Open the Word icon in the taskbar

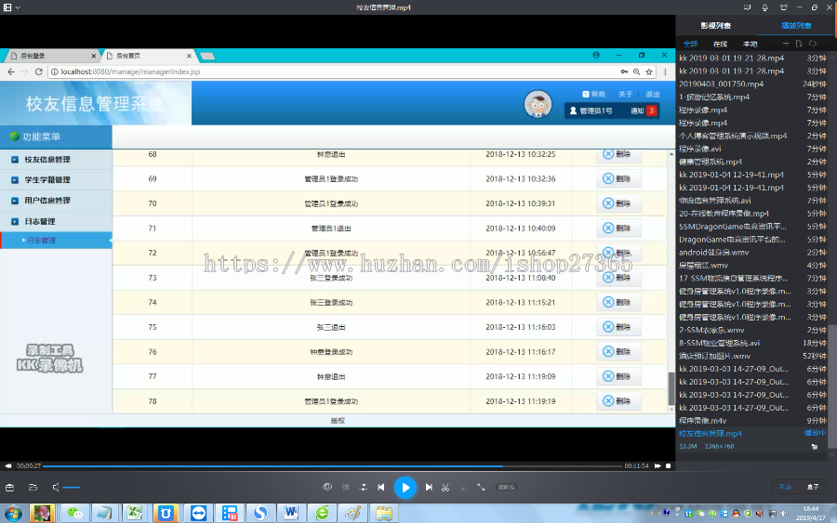(291, 514)
